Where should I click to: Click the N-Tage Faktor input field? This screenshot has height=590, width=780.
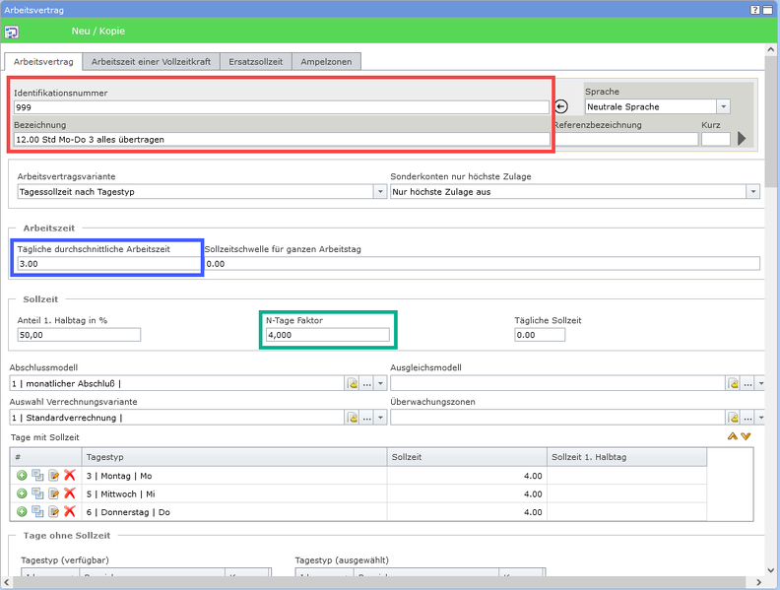pyautogui.click(x=328, y=335)
